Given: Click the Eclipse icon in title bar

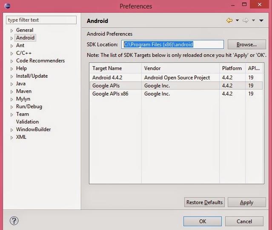Looking at the screenshot, I should [7, 6].
